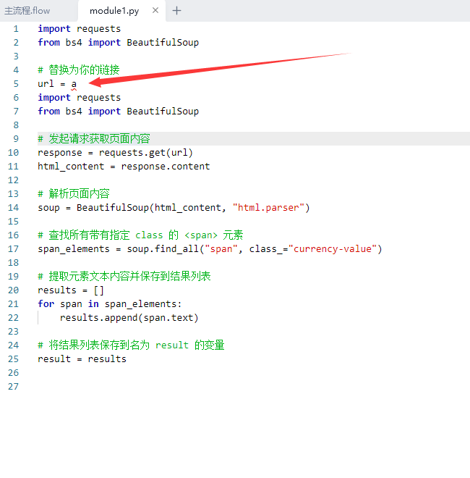470x478 pixels.
Task: Click the for keyword on line 21
Action: pyautogui.click(x=46, y=304)
